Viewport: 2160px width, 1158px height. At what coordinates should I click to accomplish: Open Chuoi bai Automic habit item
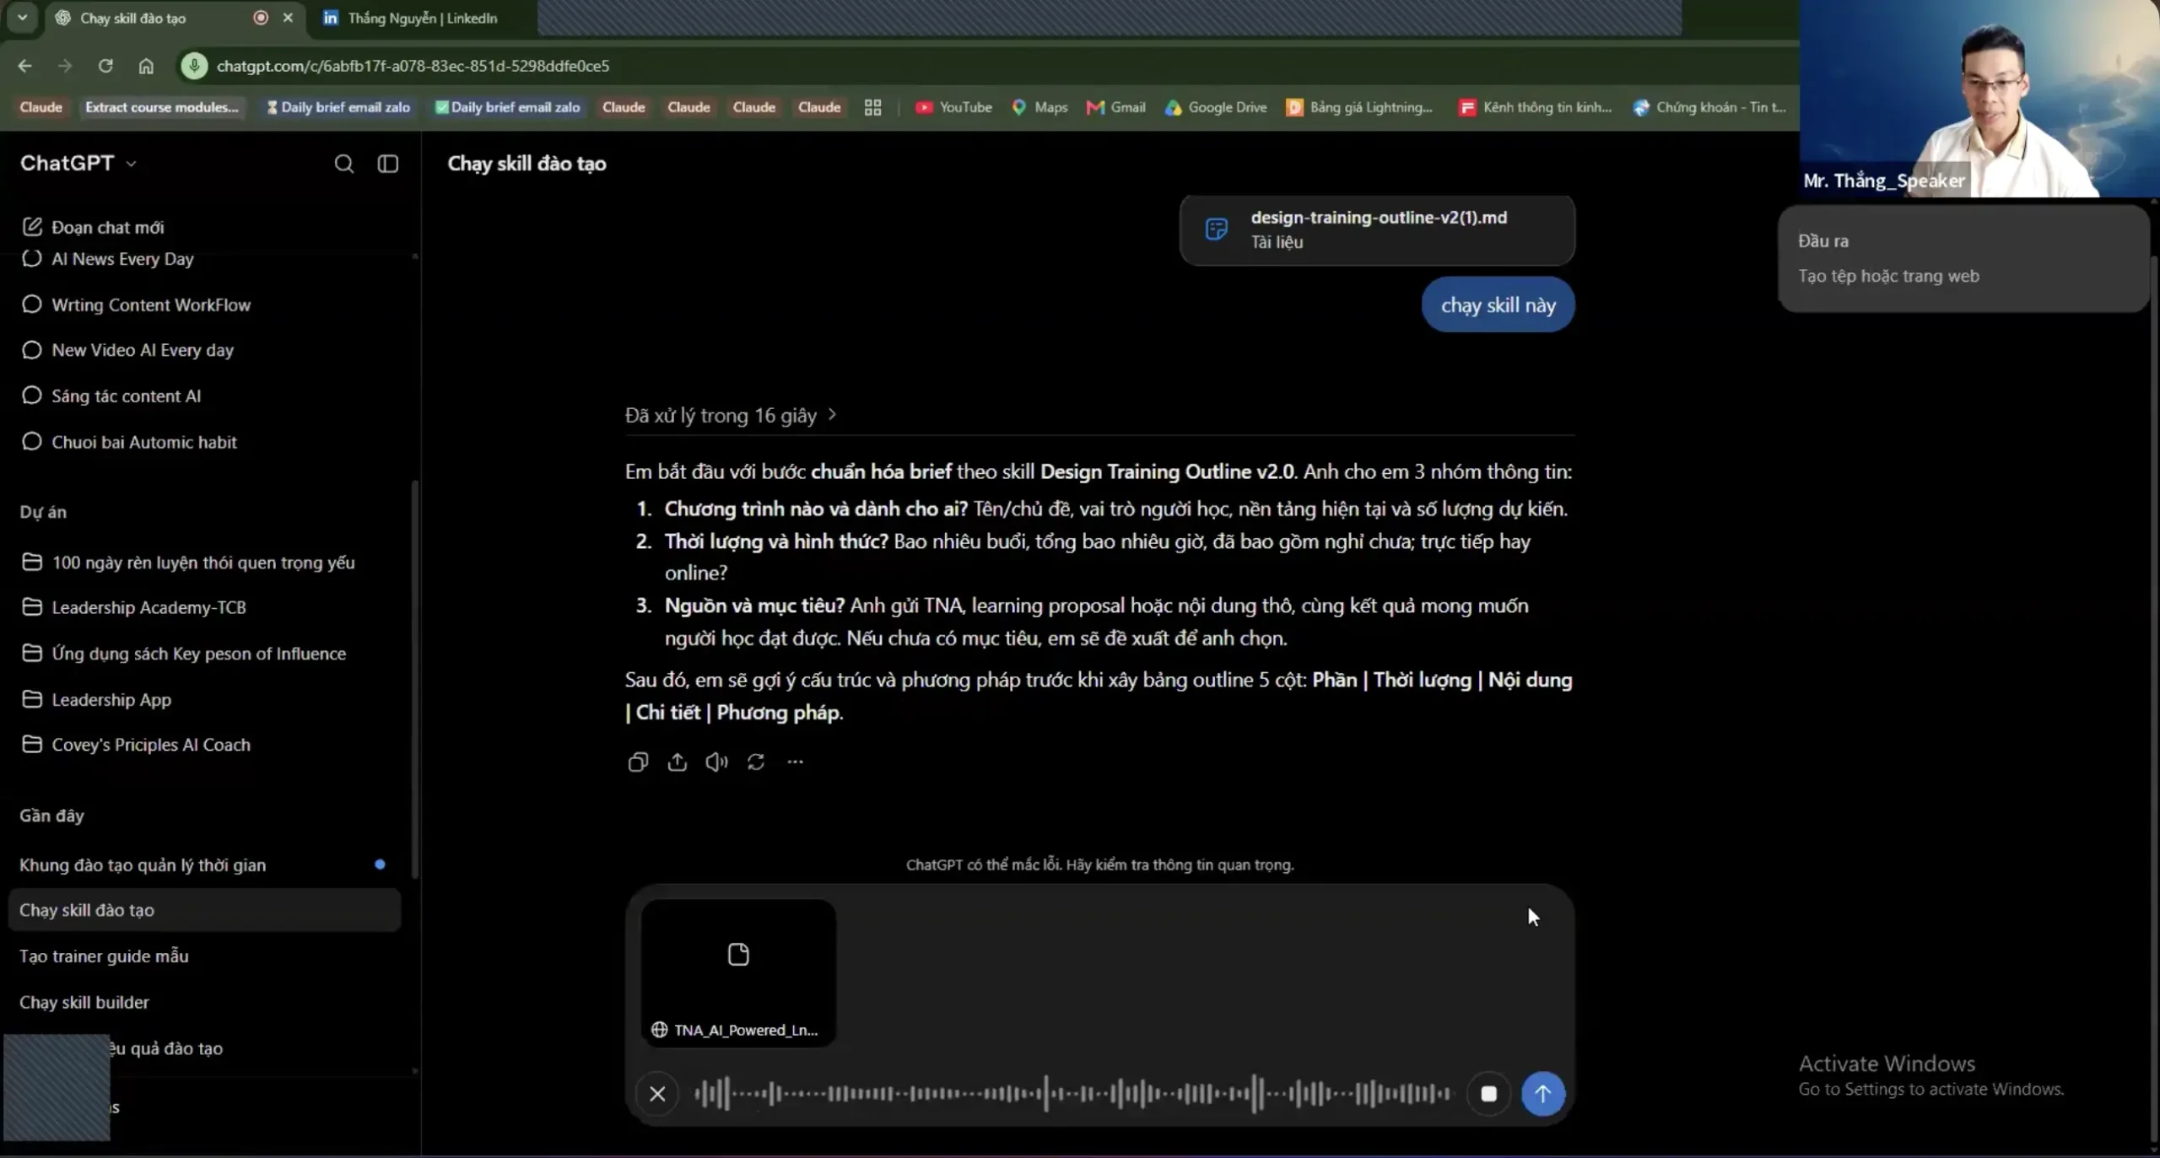(x=130, y=442)
